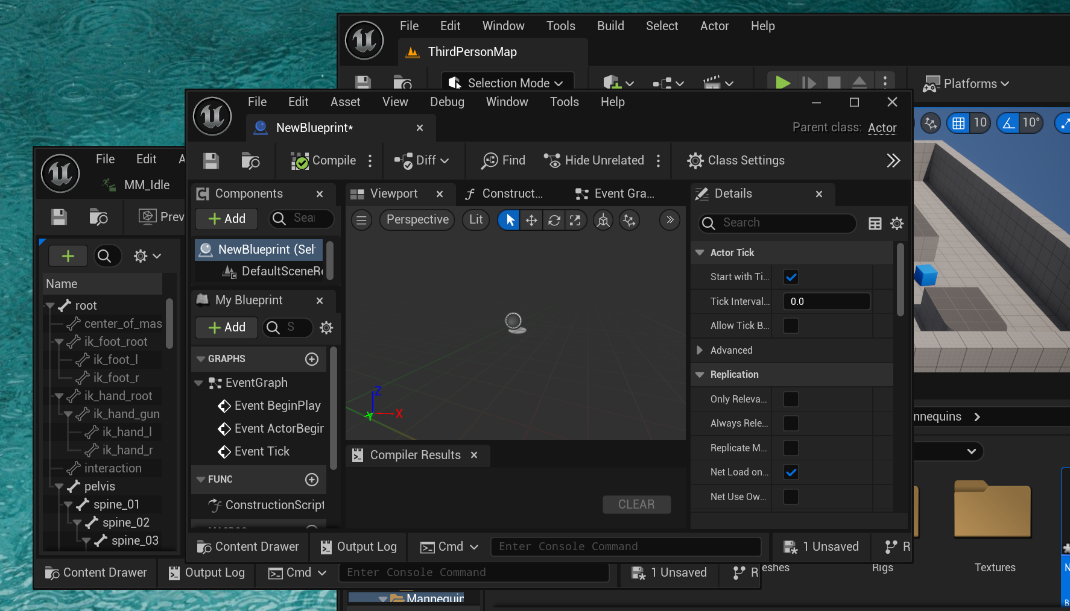Add new function via FUNC plus icon
Viewport: 1070px width, 611px height.
312,480
